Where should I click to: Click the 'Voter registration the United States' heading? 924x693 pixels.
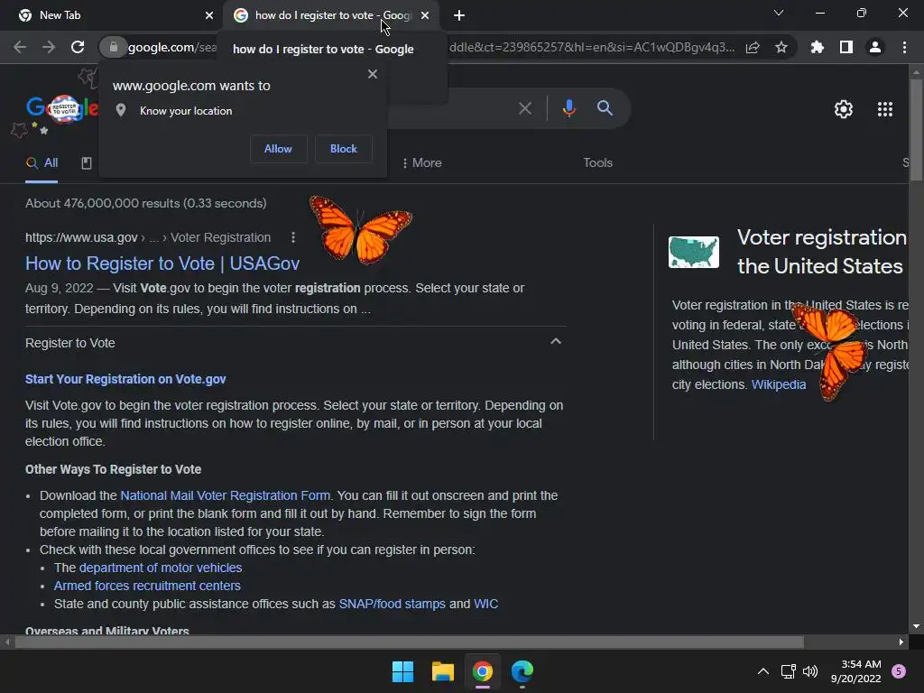(821, 252)
